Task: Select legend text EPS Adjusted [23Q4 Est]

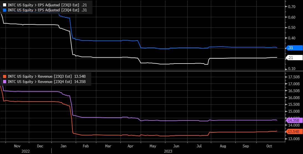Action: (59, 10)
